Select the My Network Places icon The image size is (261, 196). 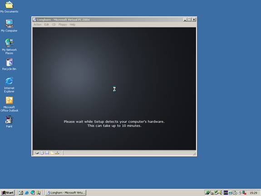tap(9, 47)
